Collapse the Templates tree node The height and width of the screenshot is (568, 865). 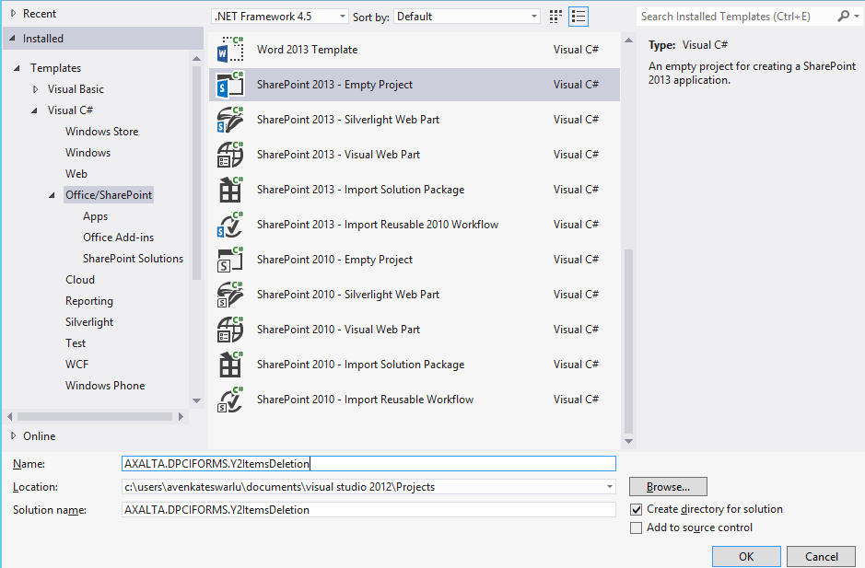point(18,68)
